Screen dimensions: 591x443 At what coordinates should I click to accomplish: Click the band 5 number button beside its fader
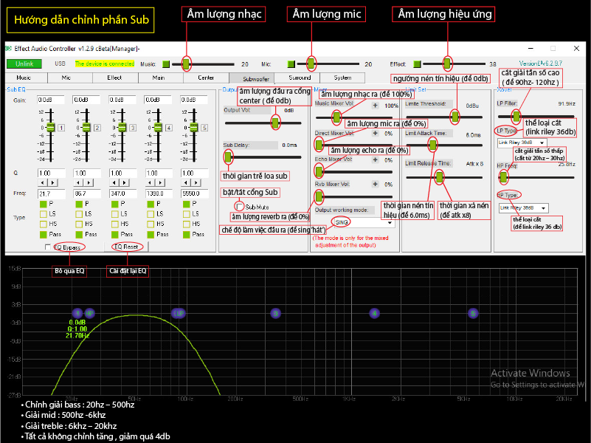(204, 128)
